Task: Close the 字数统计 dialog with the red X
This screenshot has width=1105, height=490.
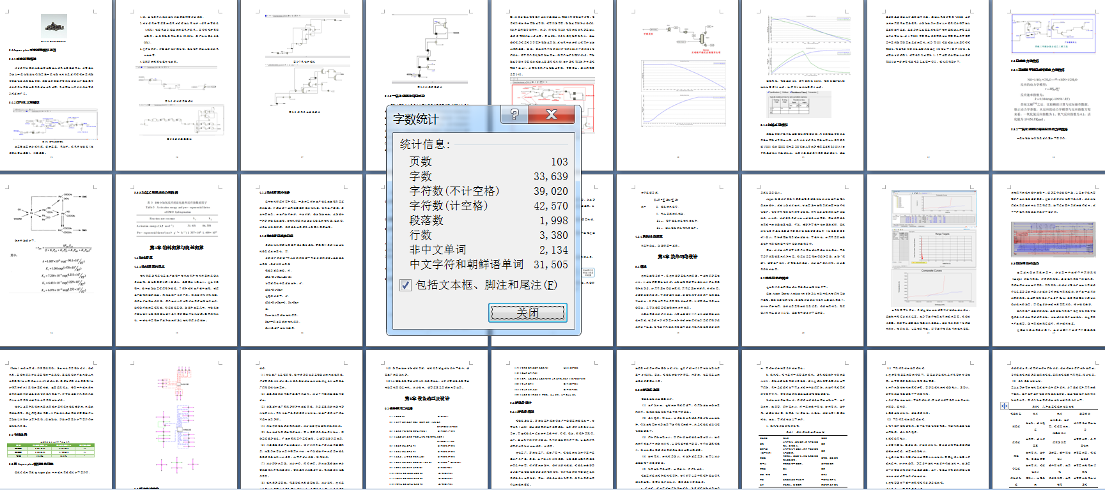Action: [x=552, y=115]
